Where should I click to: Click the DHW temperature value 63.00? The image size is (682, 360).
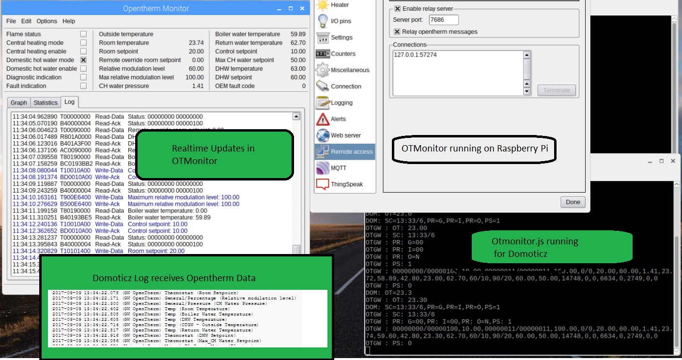298,69
